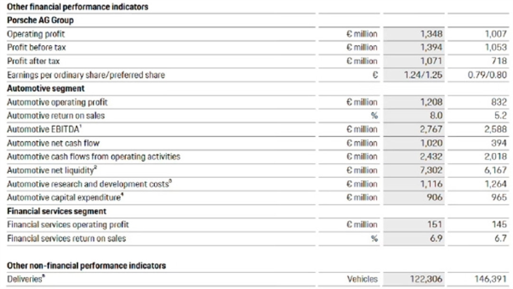Select Financial services return on sales label
513x289 pixels.
66,238
